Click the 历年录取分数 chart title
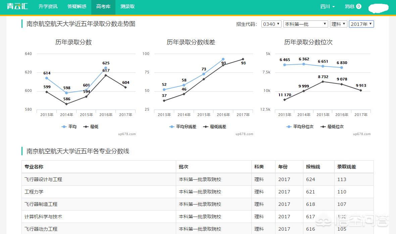Viewport: 396px width, 234px height. coord(73,42)
